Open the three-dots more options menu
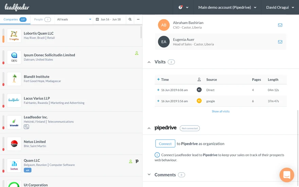Viewport: 299px width, 187px height. [x=138, y=19]
